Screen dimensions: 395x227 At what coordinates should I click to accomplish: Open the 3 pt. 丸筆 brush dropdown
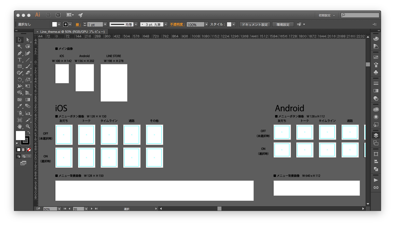(x=166, y=24)
